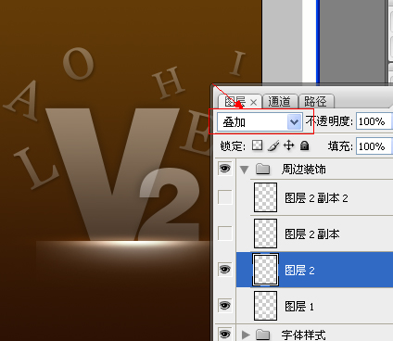Close the 图层 tab with its x
Image resolution: width=393 pixels, height=341 pixels.
253,102
